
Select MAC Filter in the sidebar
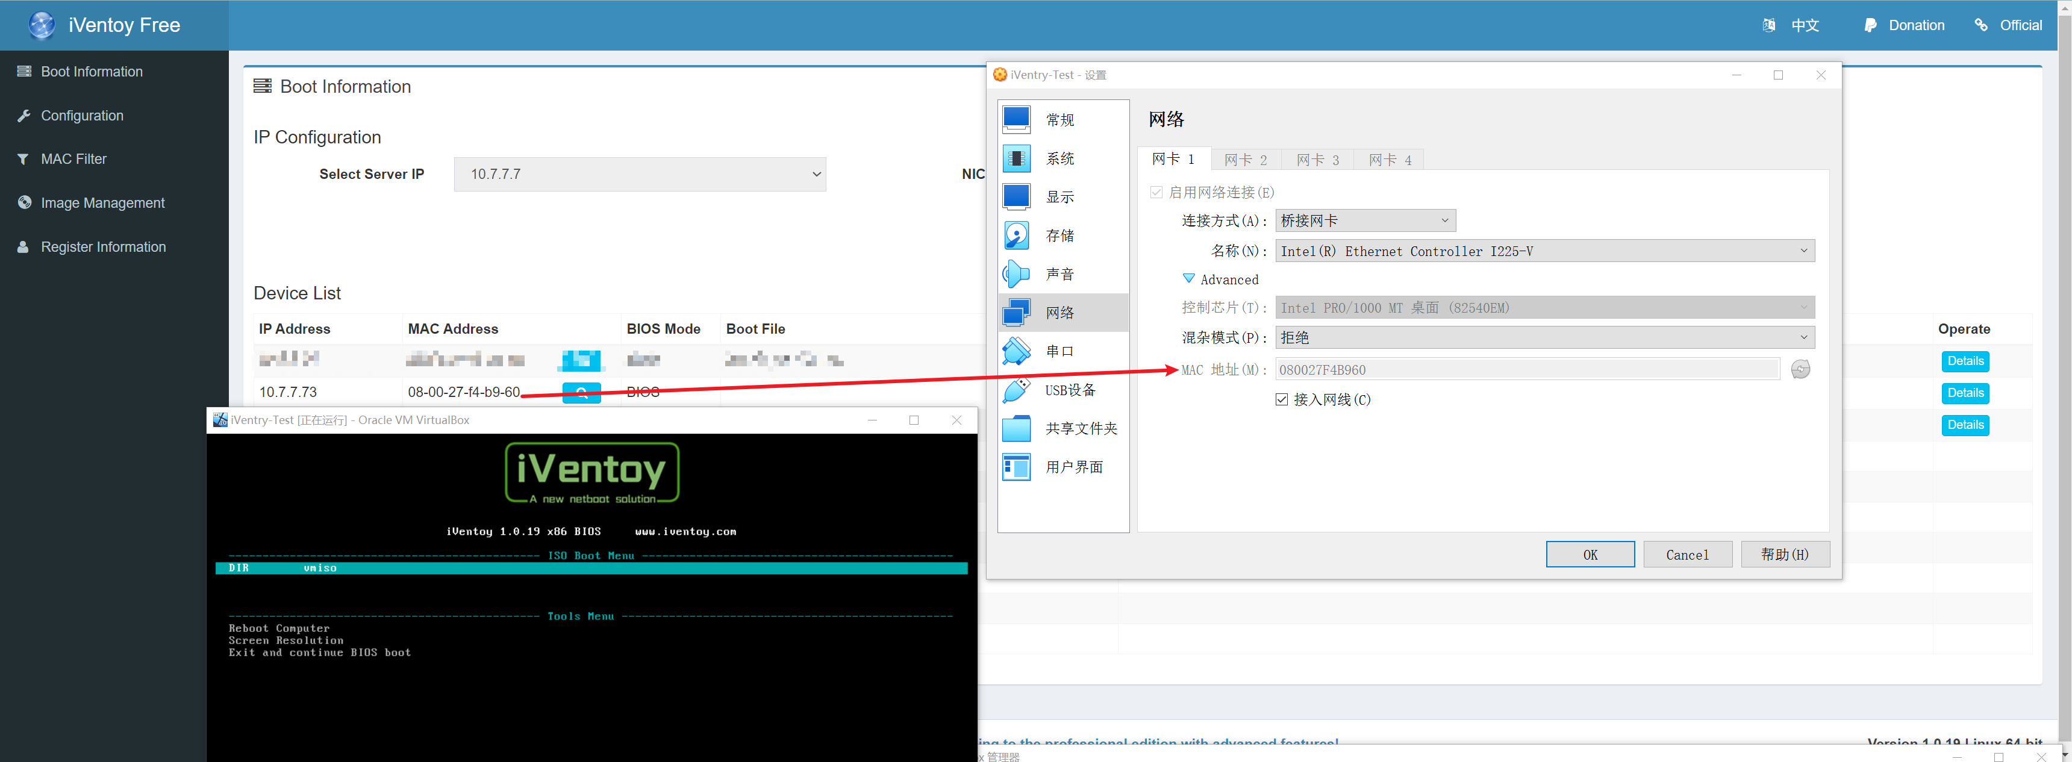click(x=73, y=158)
